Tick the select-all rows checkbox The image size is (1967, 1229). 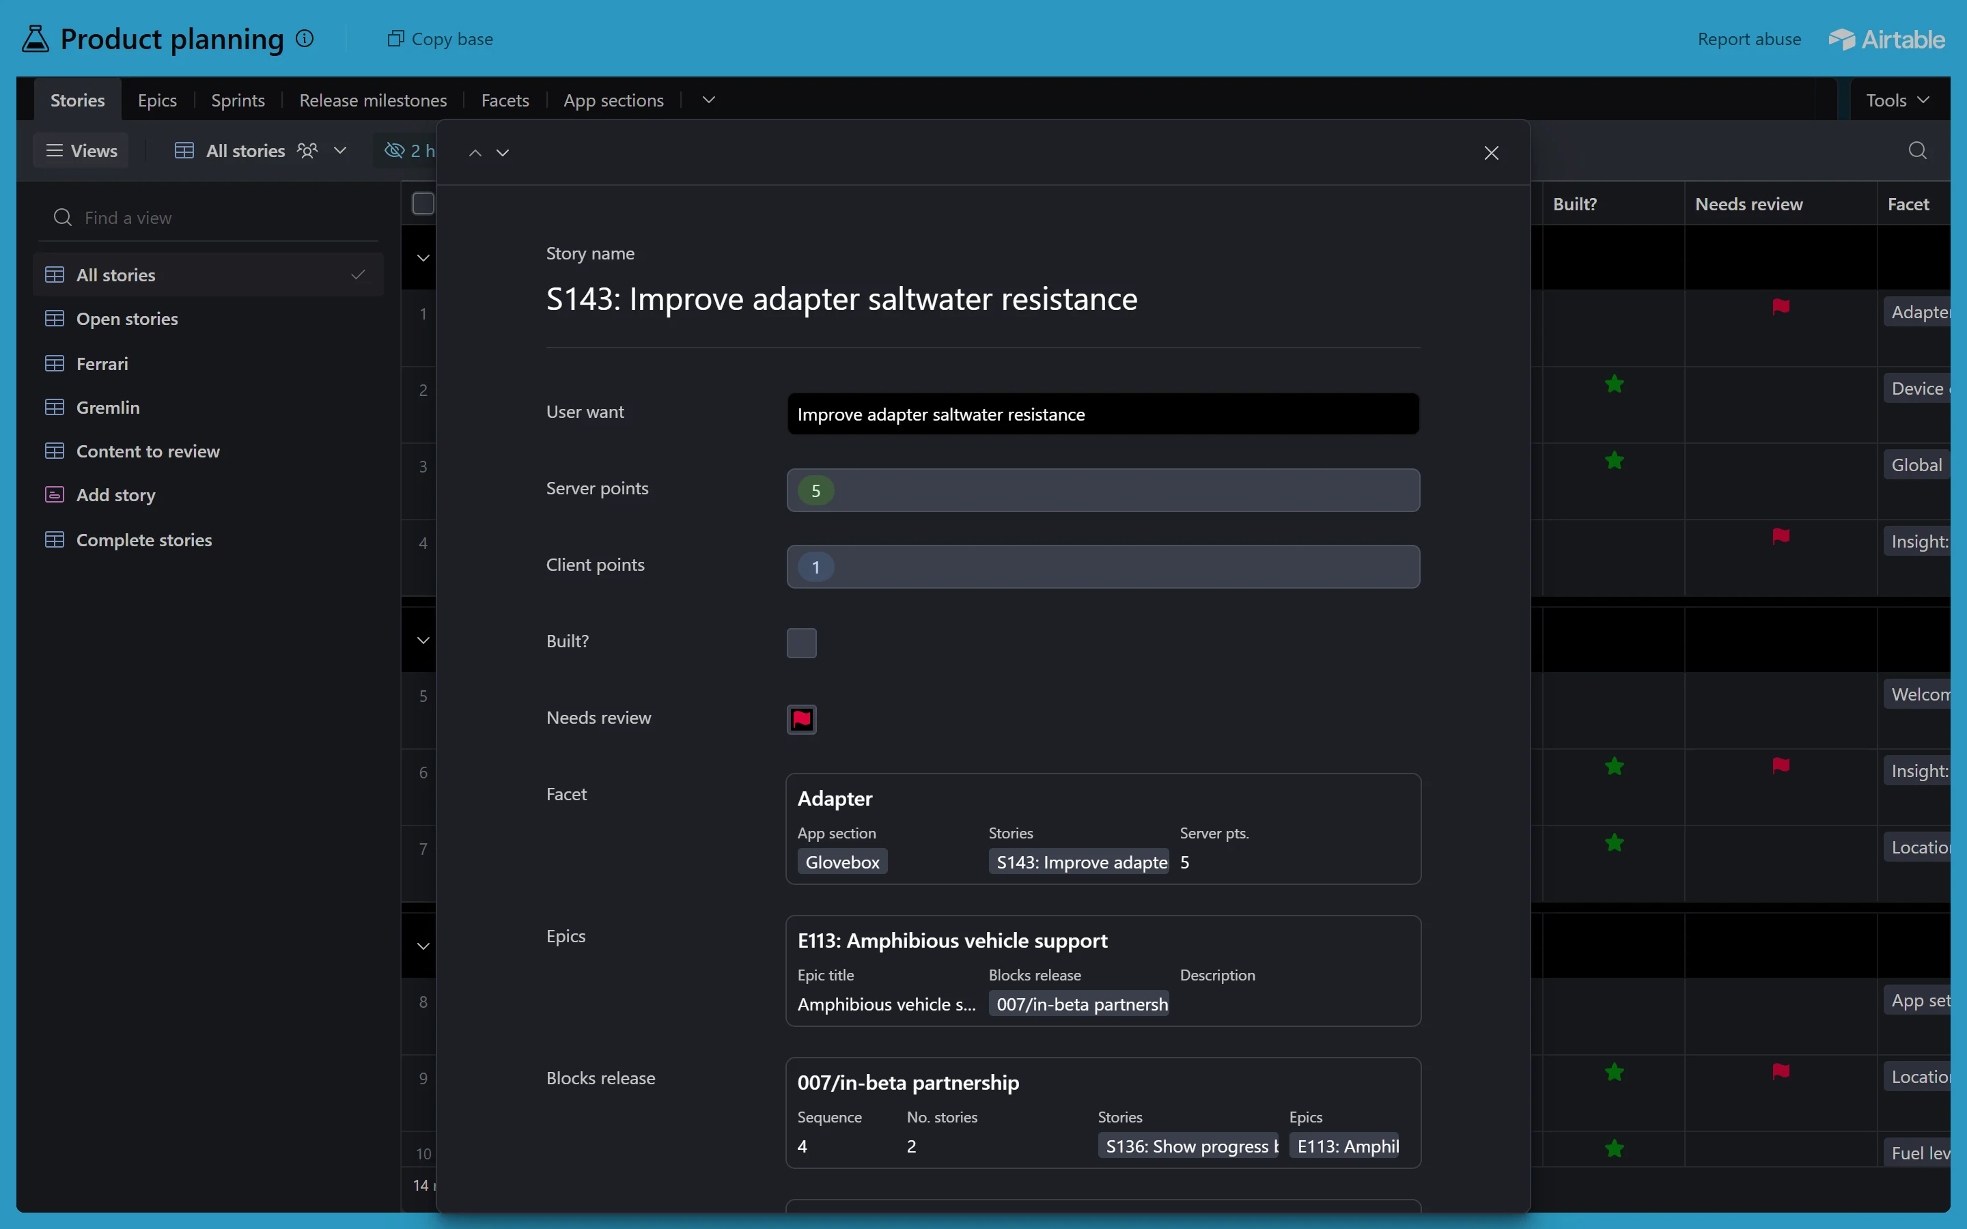423,203
